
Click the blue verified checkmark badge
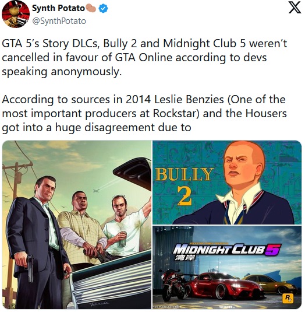pyautogui.click(x=103, y=8)
